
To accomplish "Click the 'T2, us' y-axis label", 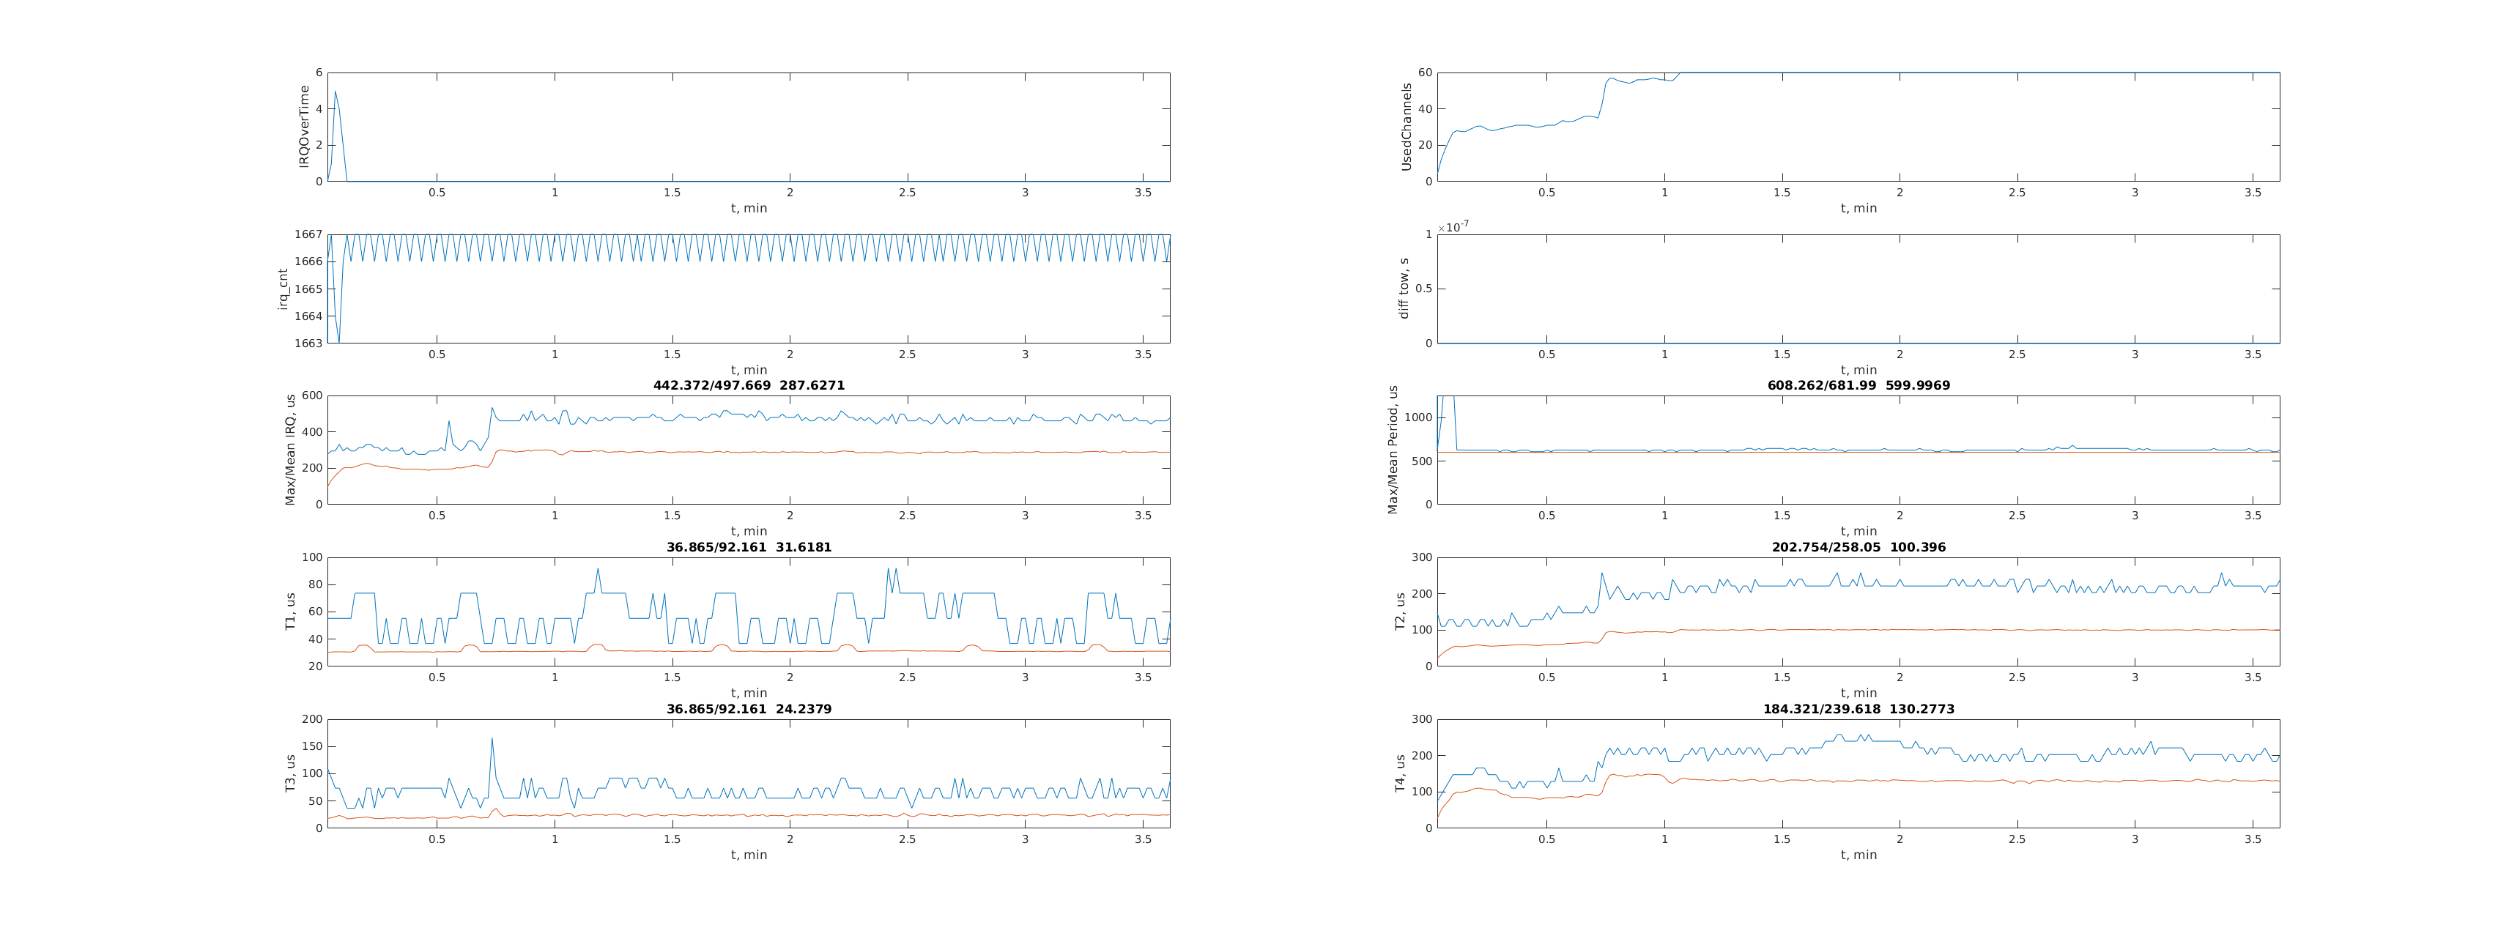I will coord(1400,612).
